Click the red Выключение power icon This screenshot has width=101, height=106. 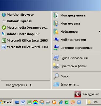(78, 94)
